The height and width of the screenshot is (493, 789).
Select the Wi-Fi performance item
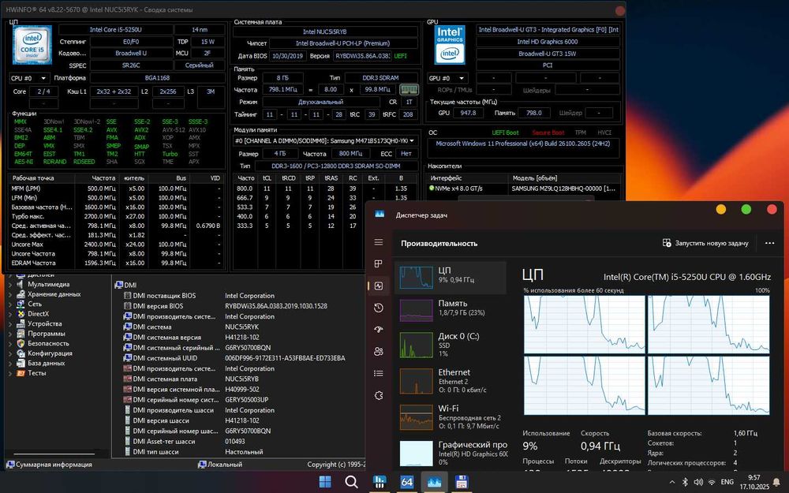451,417
